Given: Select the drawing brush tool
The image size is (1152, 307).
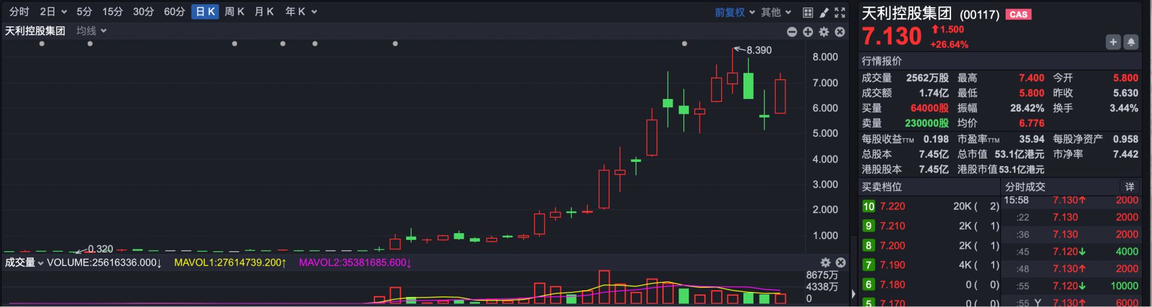Looking at the screenshot, I should point(824,12).
